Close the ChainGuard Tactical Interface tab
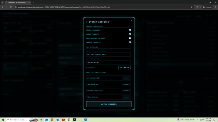 pyautogui.click(x=29, y=2)
